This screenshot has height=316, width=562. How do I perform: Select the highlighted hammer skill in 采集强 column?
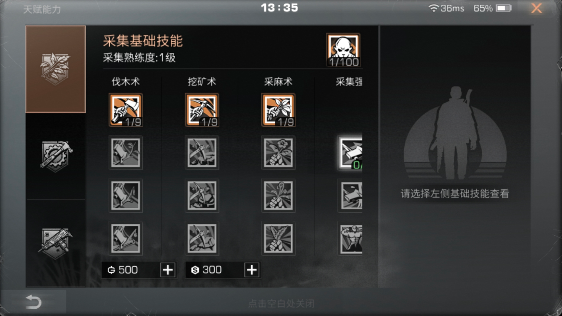pos(351,153)
